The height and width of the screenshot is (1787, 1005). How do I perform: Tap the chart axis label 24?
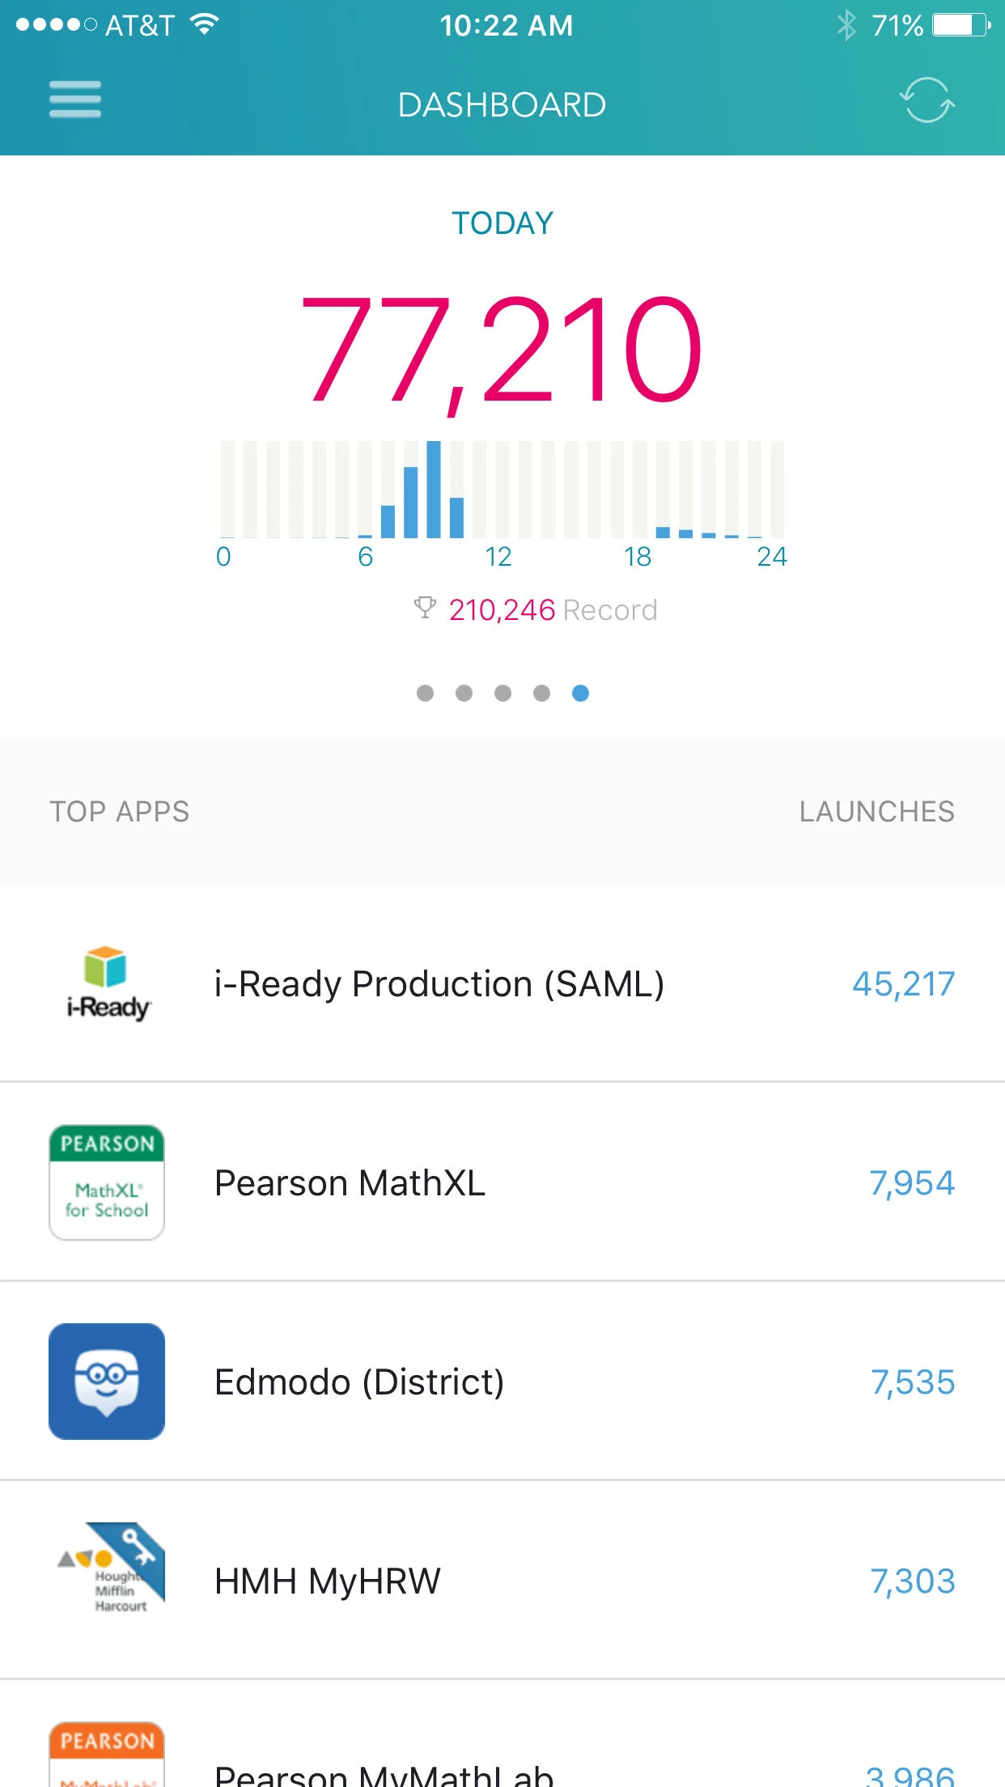coord(771,557)
